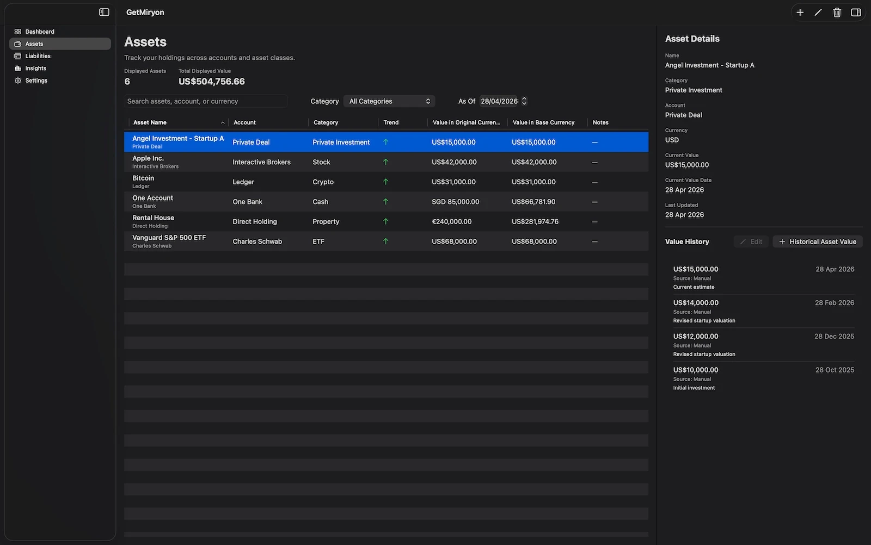Sort by Value in Original Currency header
This screenshot has height=545, width=871.
click(467, 122)
